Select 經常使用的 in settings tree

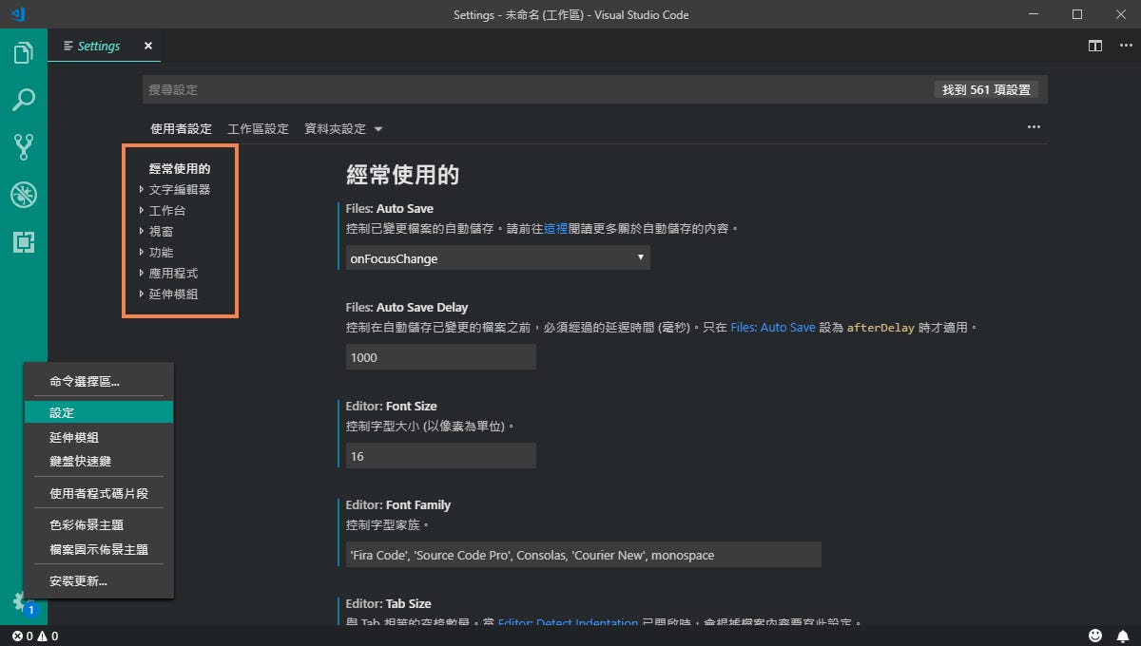pyautogui.click(x=180, y=168)
